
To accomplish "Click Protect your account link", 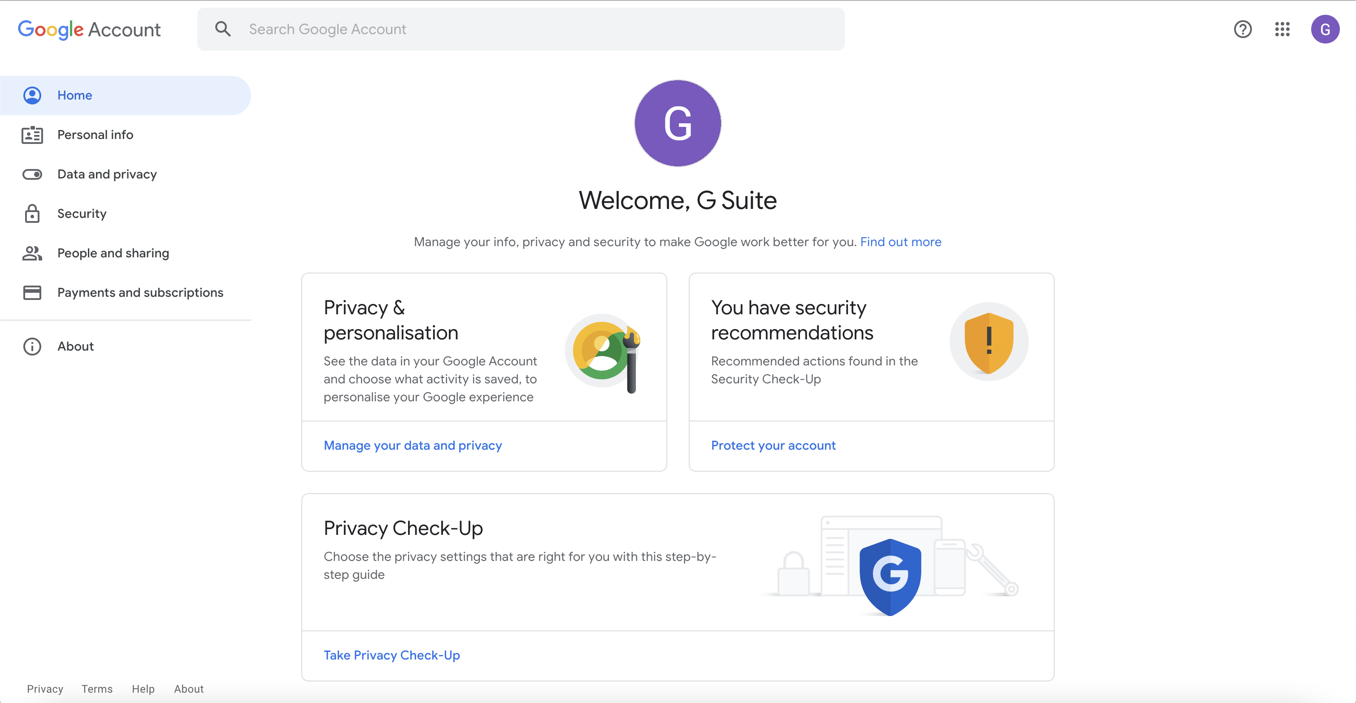I will [773, 445].
